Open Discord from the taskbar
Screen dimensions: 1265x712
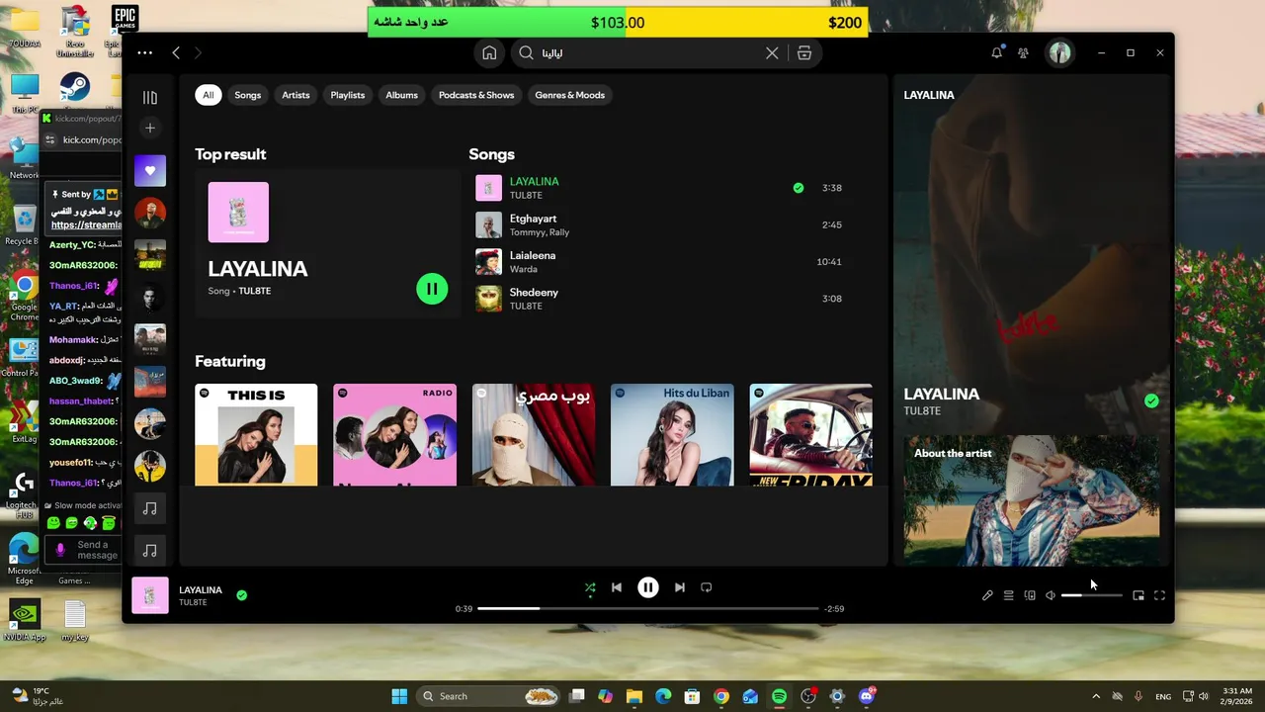867,696
